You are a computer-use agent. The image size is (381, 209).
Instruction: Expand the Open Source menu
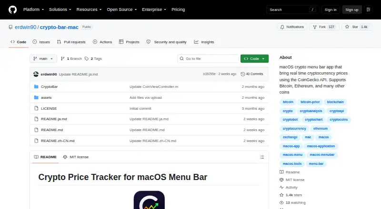tap(122, 9)
